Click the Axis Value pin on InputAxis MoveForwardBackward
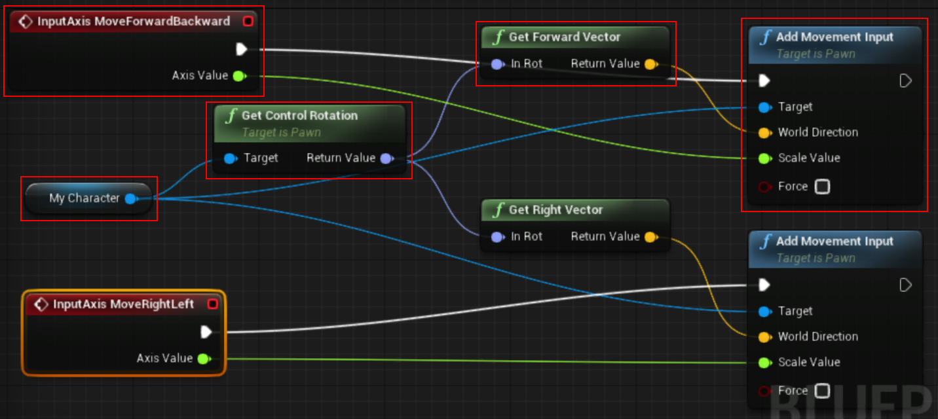The image size is (938, 419). tap(238, 75)
